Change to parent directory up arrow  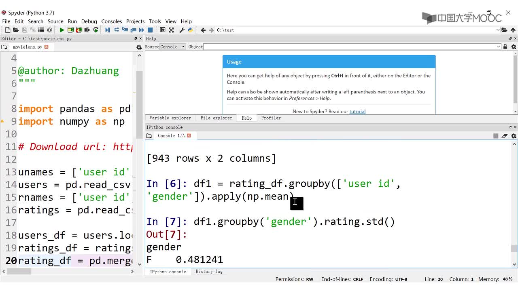pyautogui.click(x=513, y=30)
